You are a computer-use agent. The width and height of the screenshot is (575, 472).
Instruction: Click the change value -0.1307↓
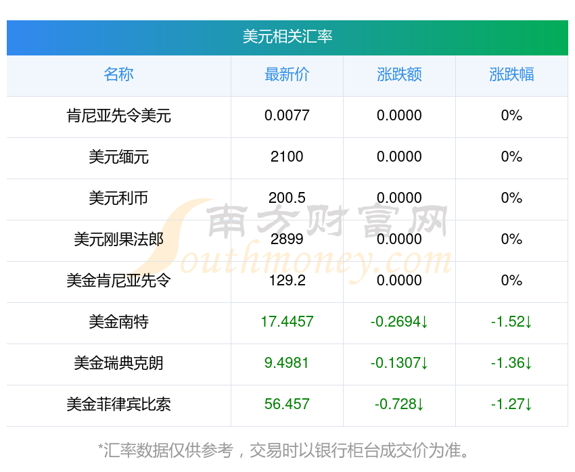click(399, 363)
